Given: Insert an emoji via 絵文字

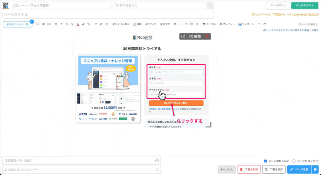Looking at the screenshot, I should (x=165, y=24).
